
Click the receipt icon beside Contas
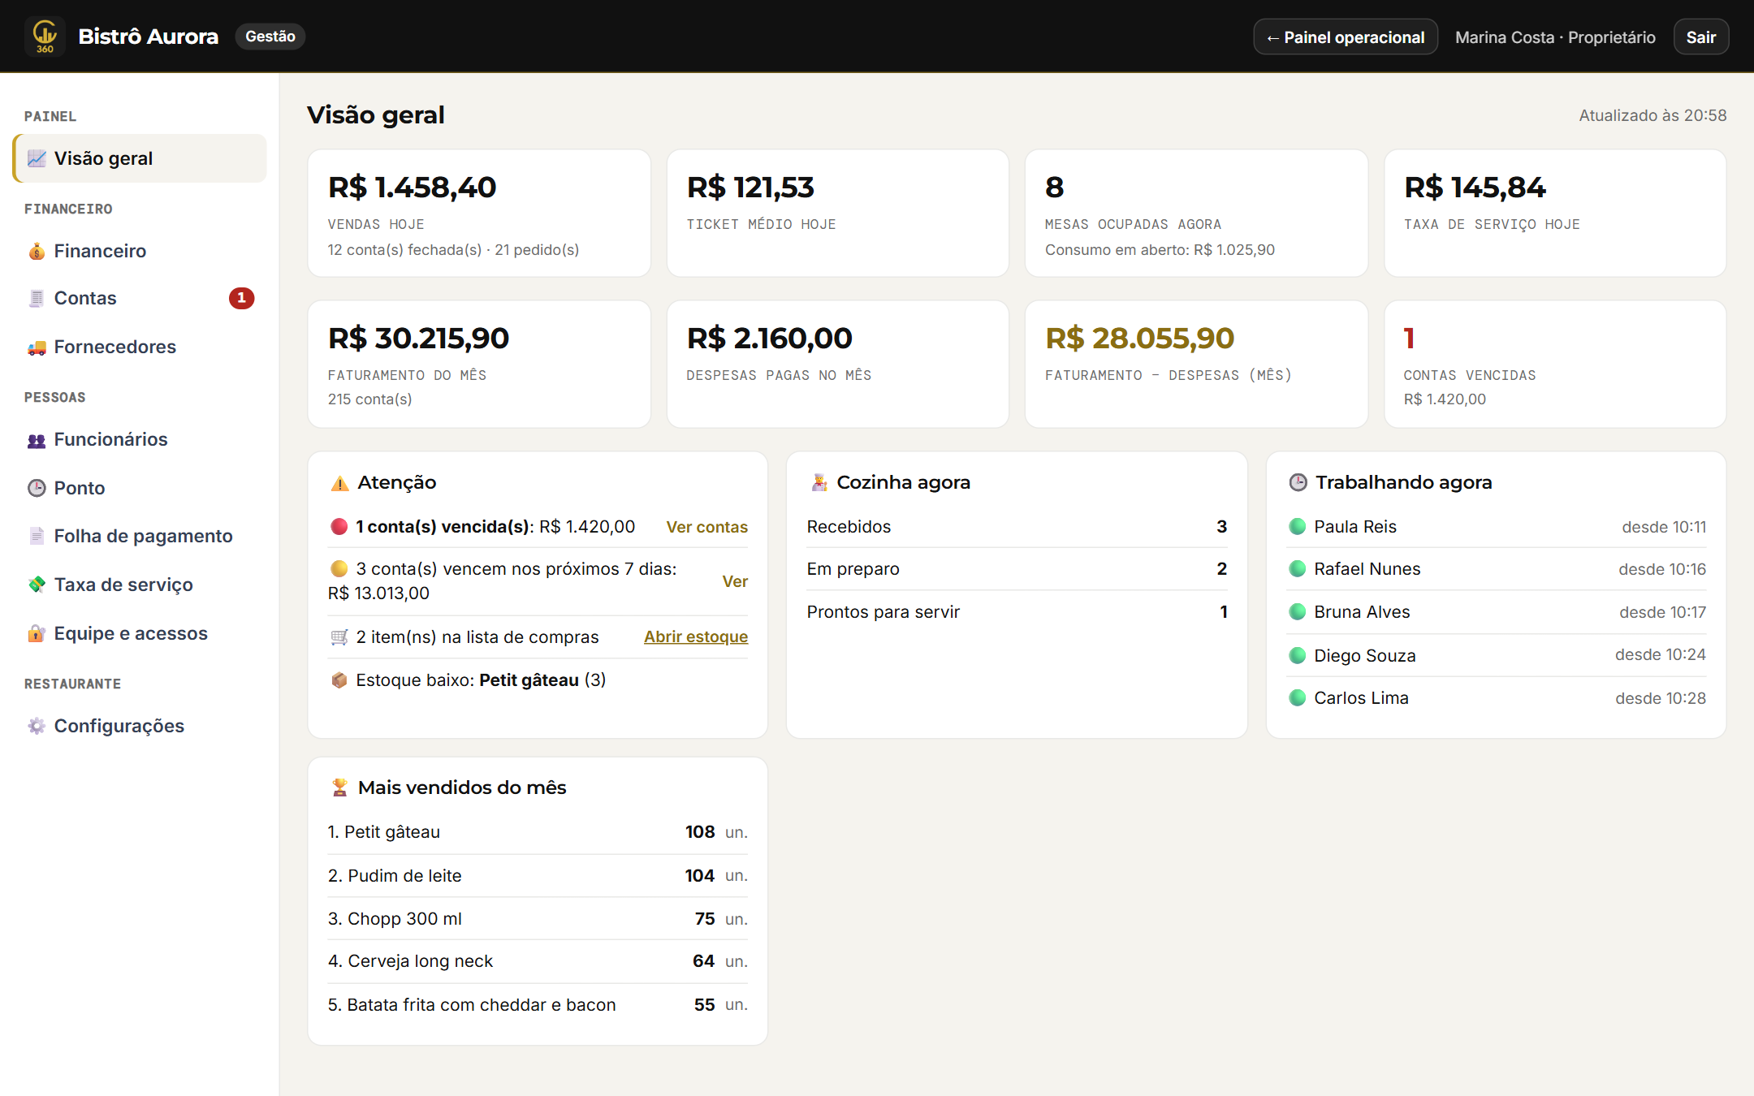coord(37,298)
